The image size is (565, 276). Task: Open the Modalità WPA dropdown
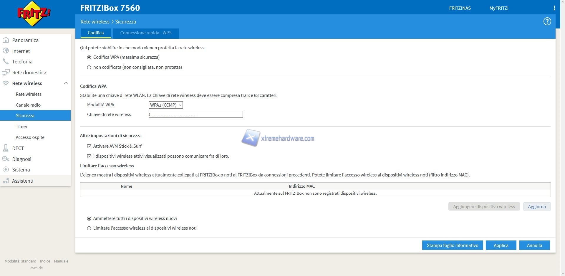point(165,105)
